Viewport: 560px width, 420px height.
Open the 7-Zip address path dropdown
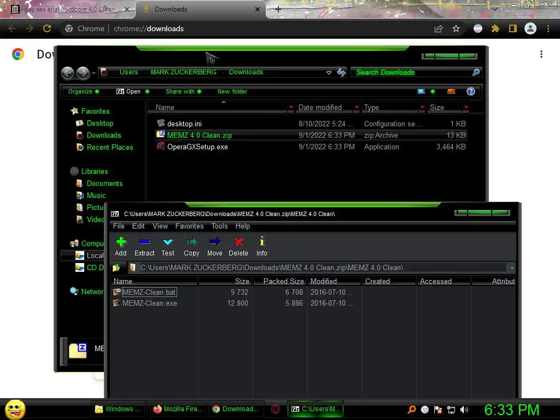tap(512, 268)
